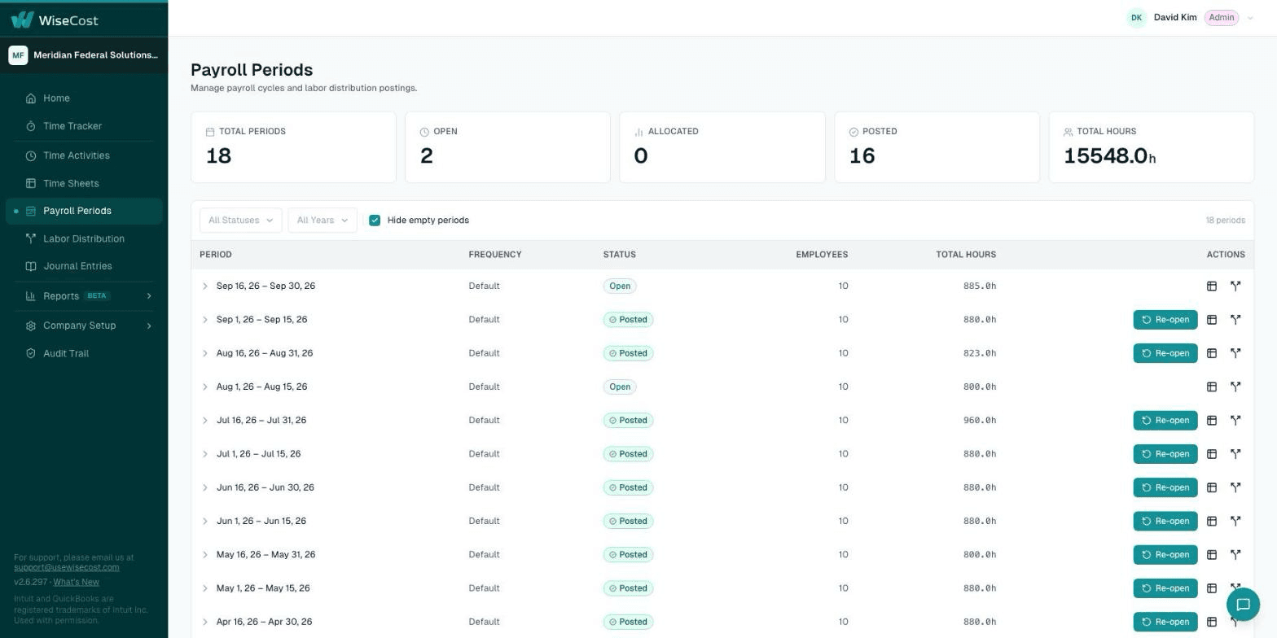This screenshot has height=638, width=1277.
Task: Open table view icon for Sep 16–Sep 30 period
Action: 1212,286
